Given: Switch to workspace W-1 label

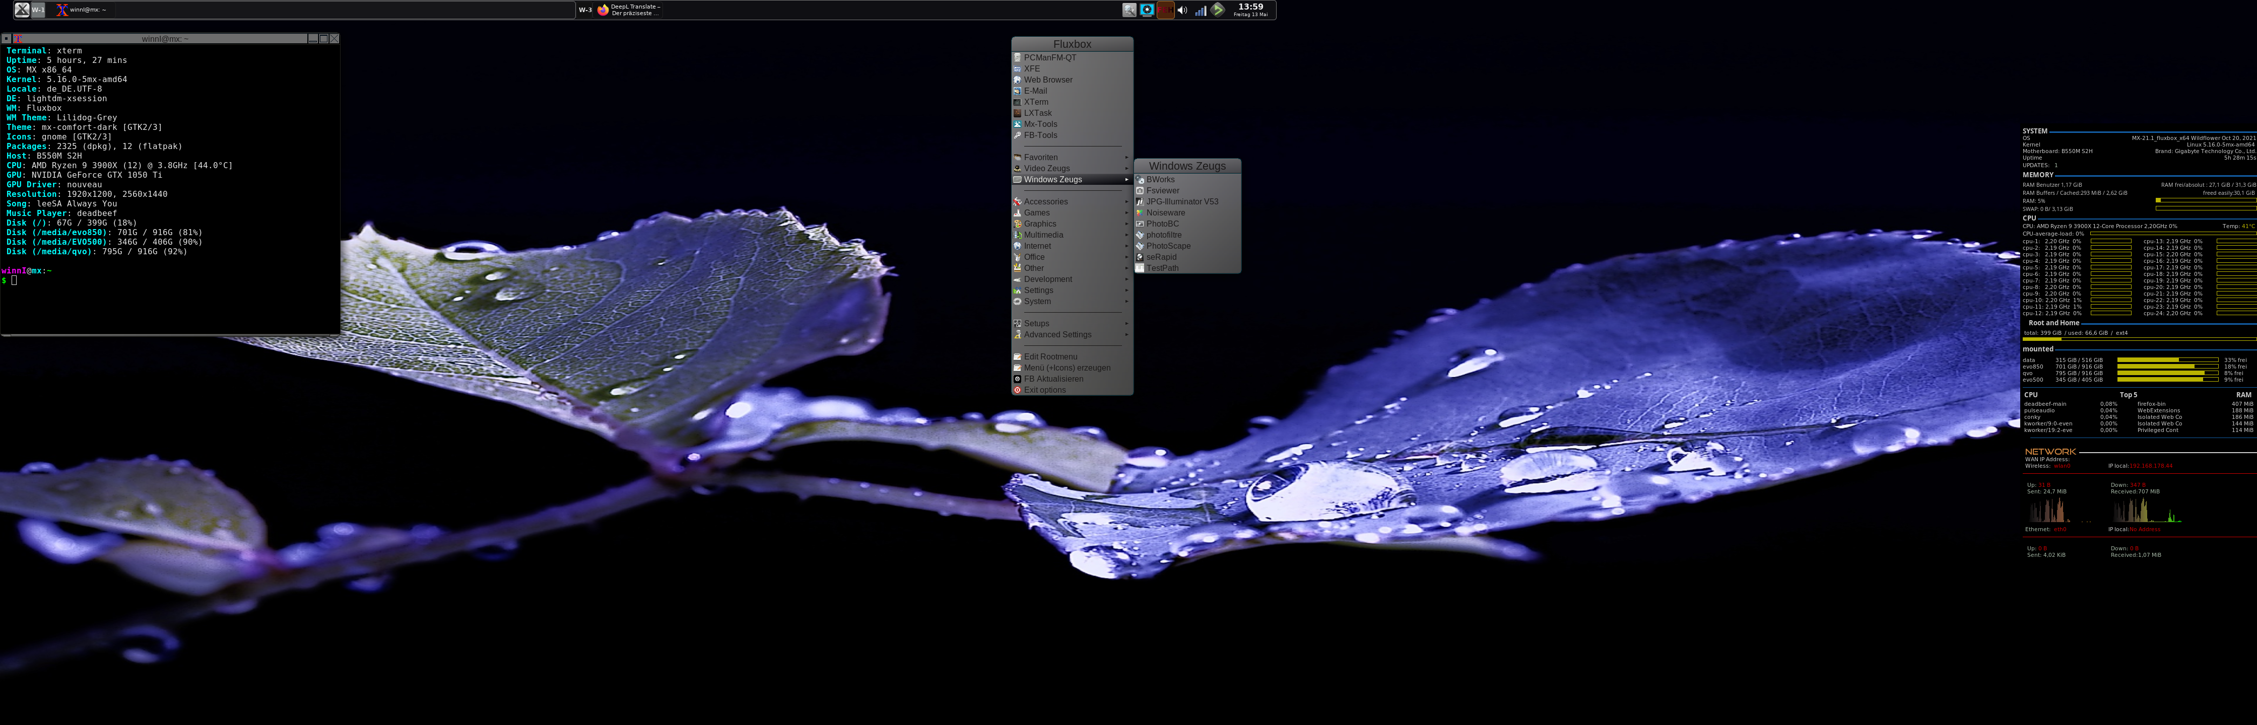Looking at the screenshot, I should (x=39, y=10).
